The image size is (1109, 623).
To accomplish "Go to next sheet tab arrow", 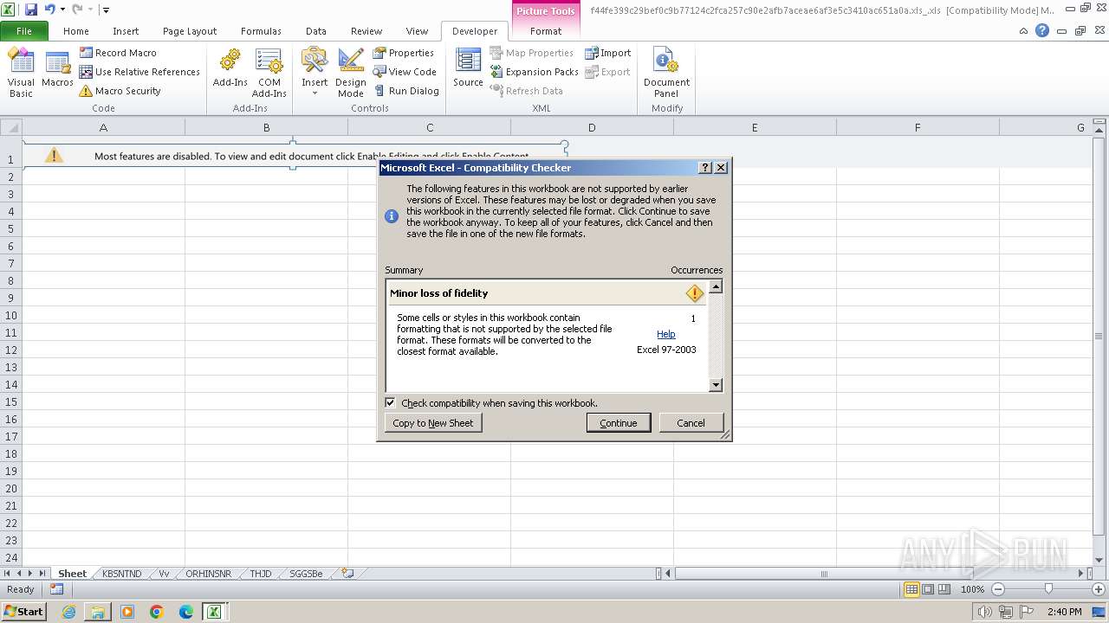I will coord(30,574).
